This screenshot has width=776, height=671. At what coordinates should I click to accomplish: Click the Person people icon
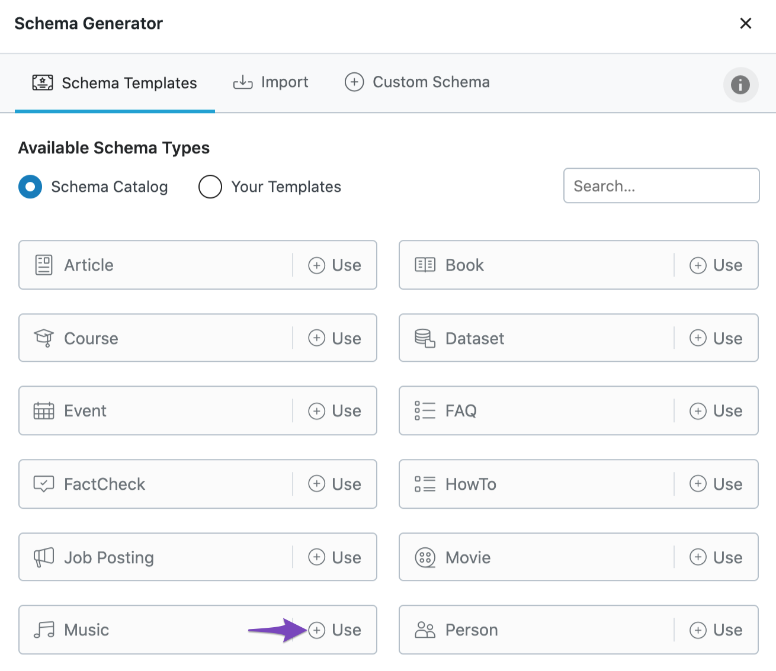[425, 630]
